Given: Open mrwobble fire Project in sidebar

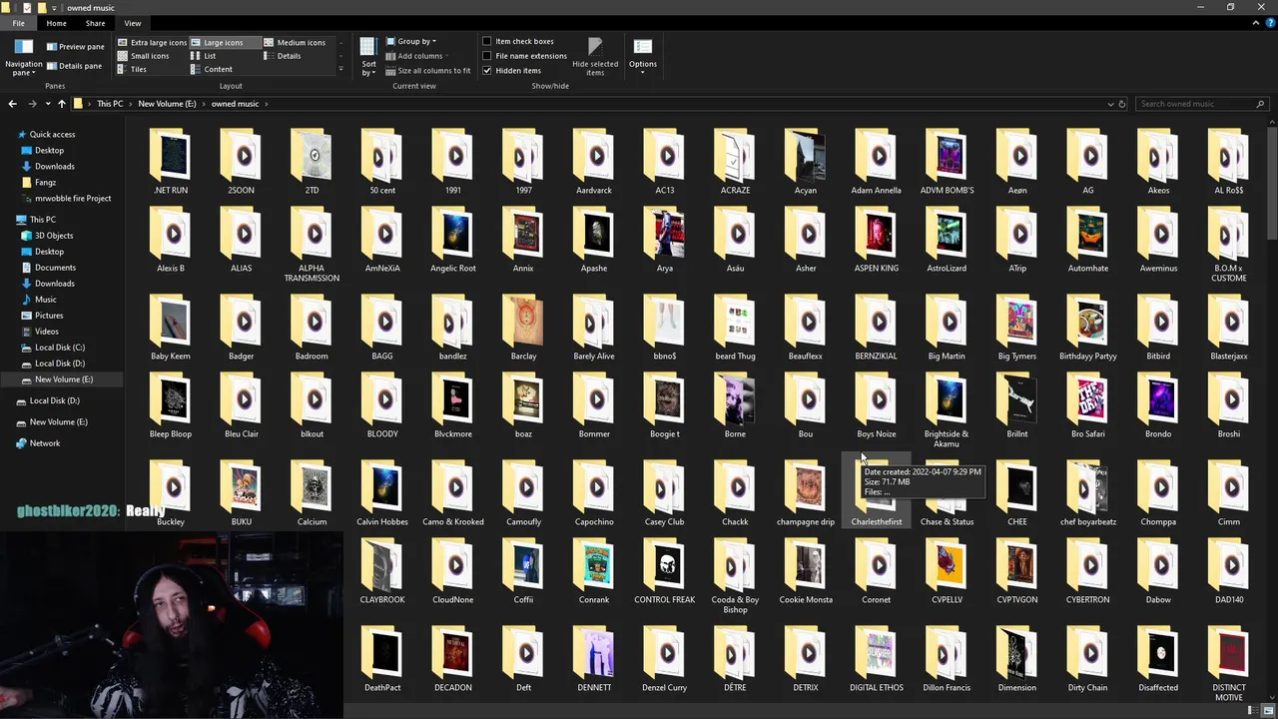Looking at the screenshot, I should point(73,199).
